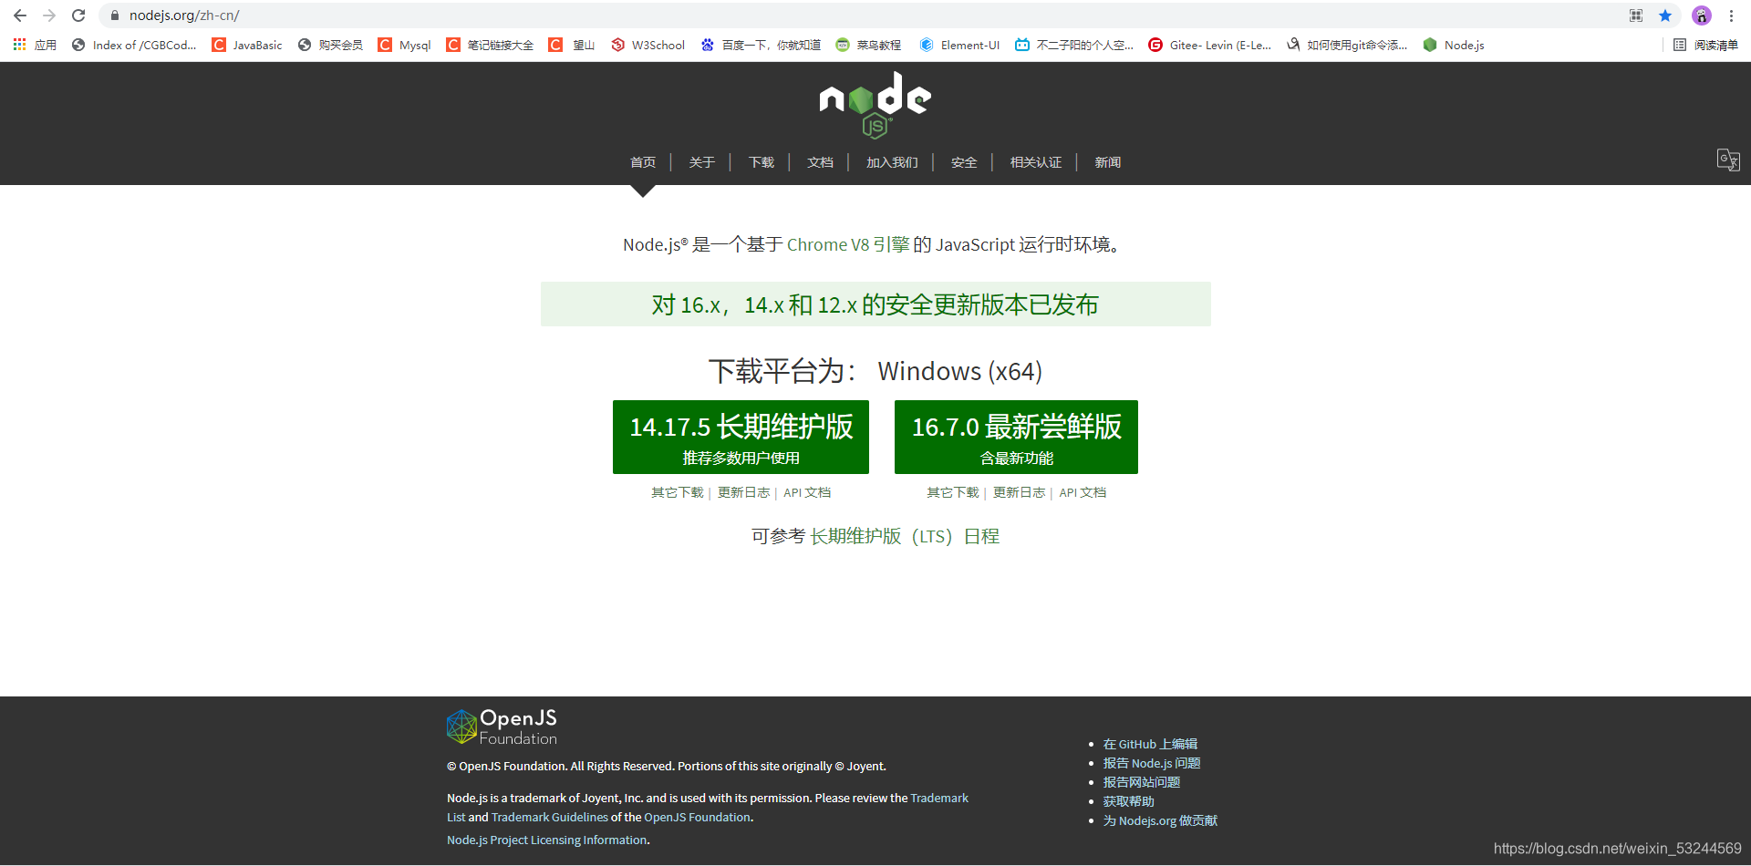Image resolution: width=1751 pixels, height=866 pixels.
Task: Open 报告 Node.js 问题 footer link
Action: [1152, 763]
